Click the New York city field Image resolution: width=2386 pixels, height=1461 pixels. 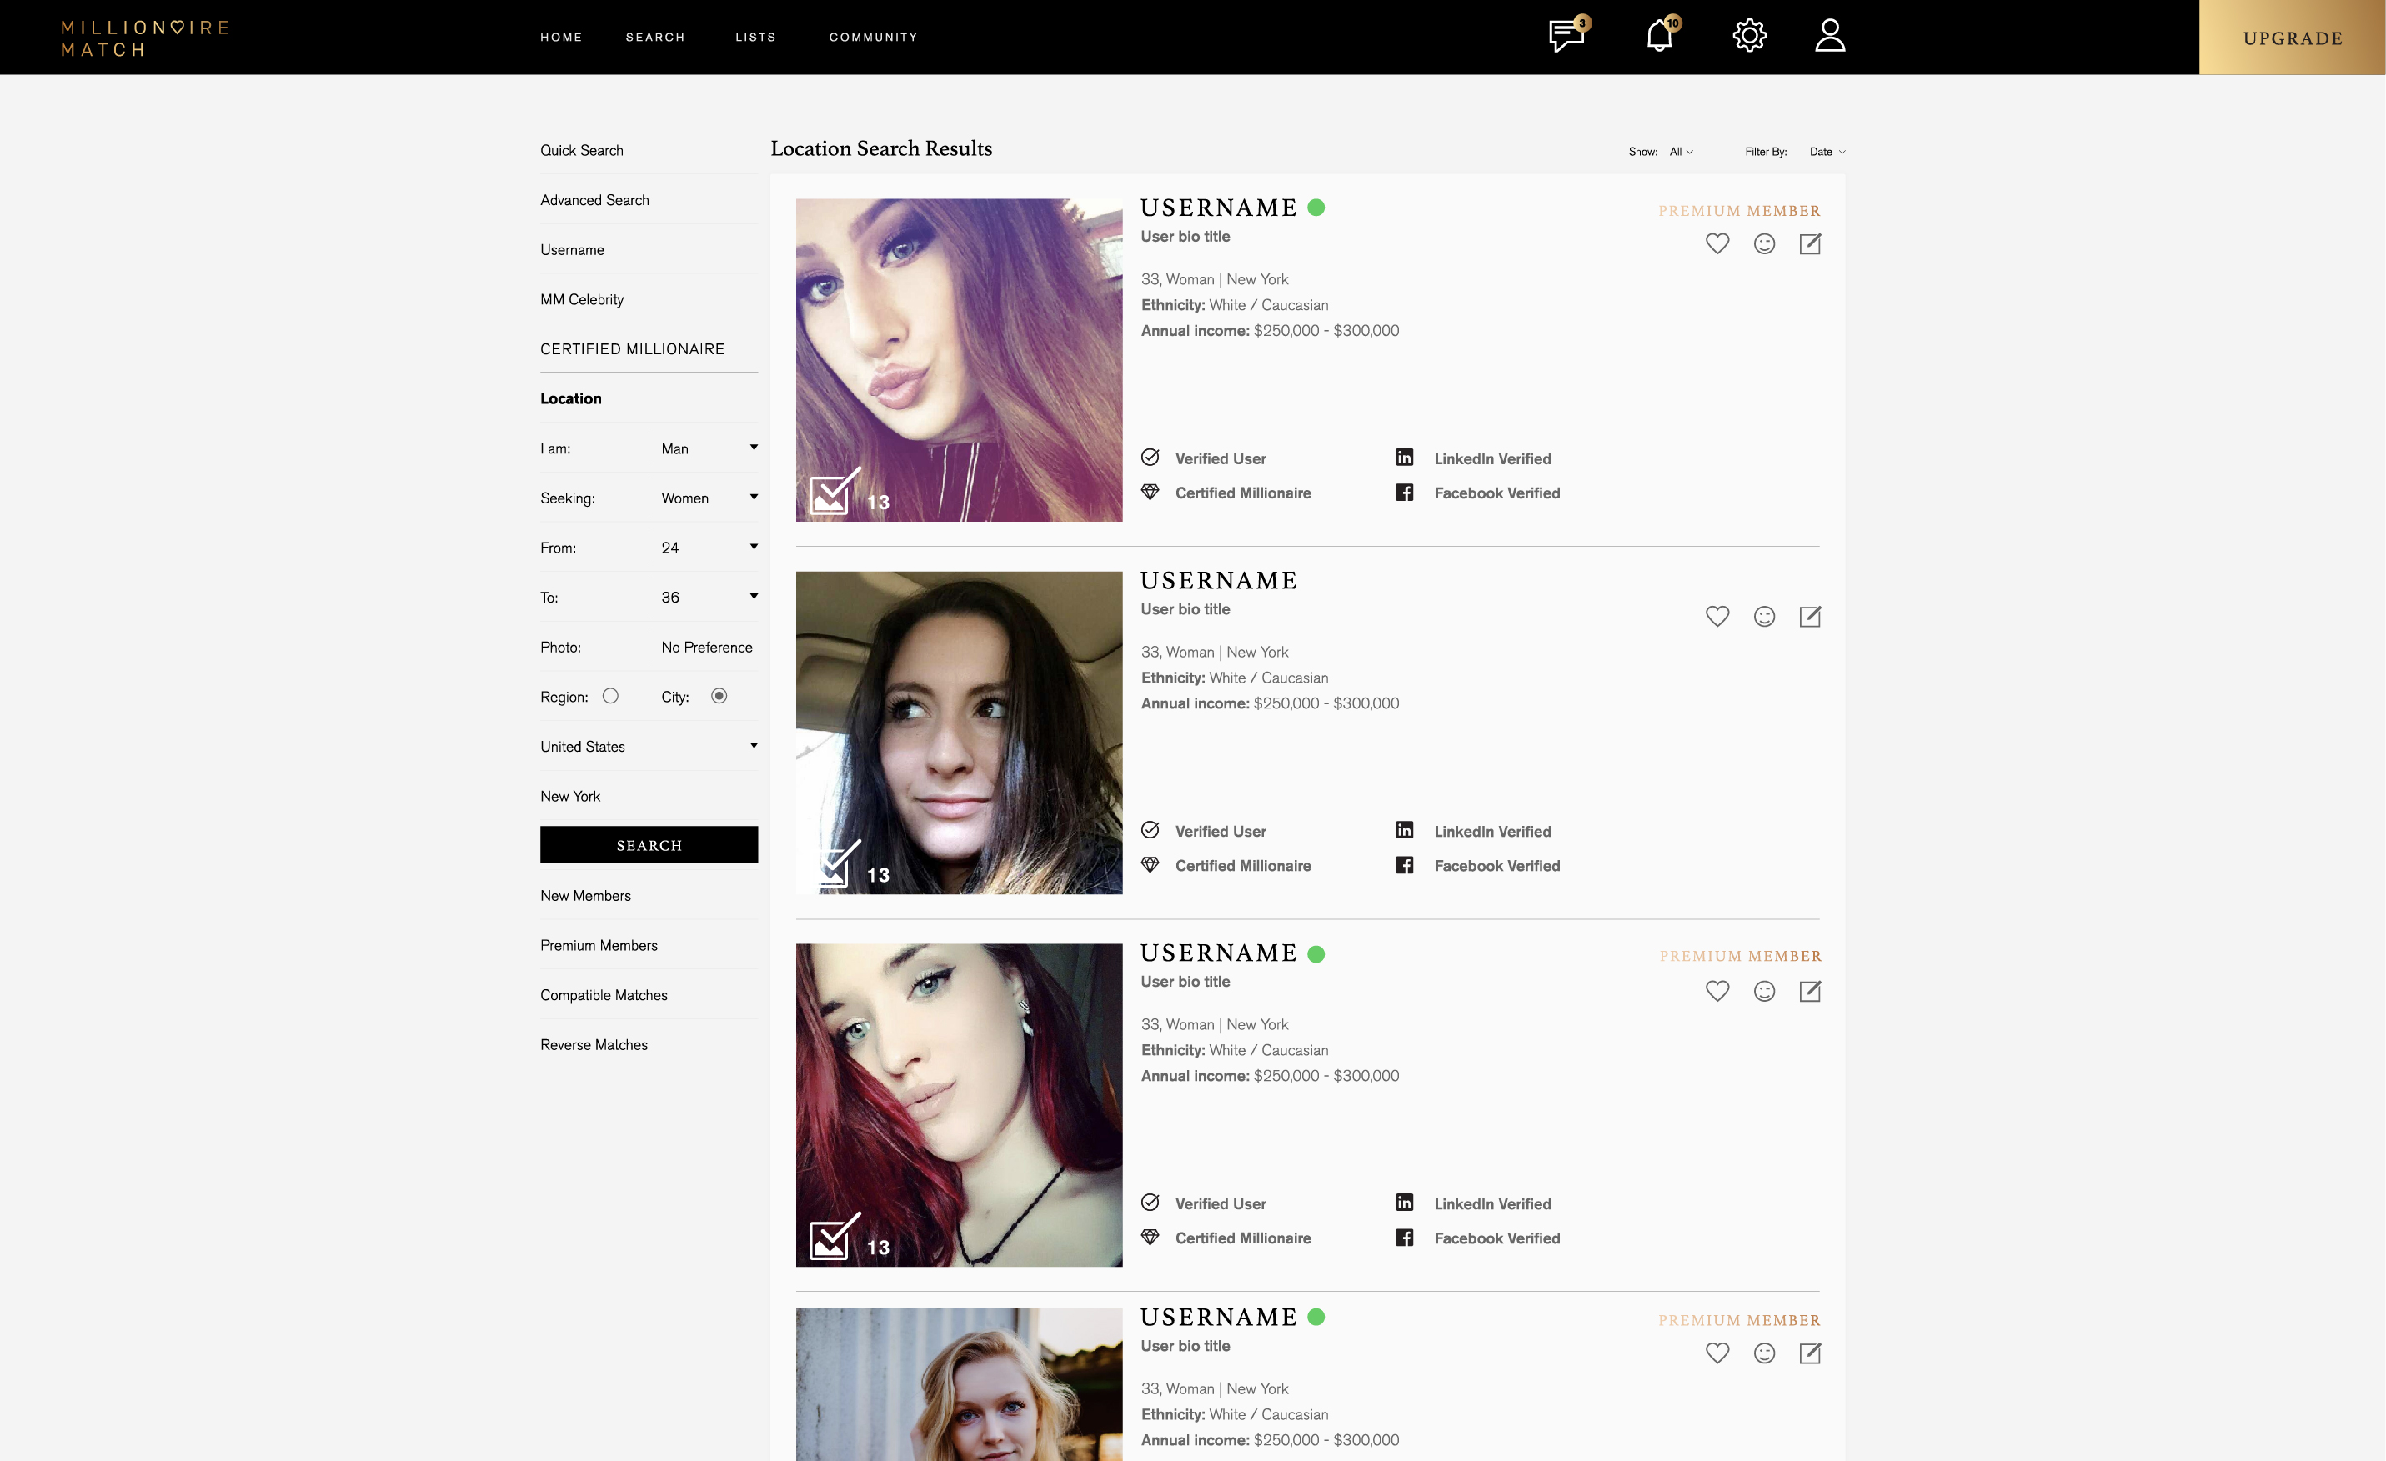click(649, 796)
